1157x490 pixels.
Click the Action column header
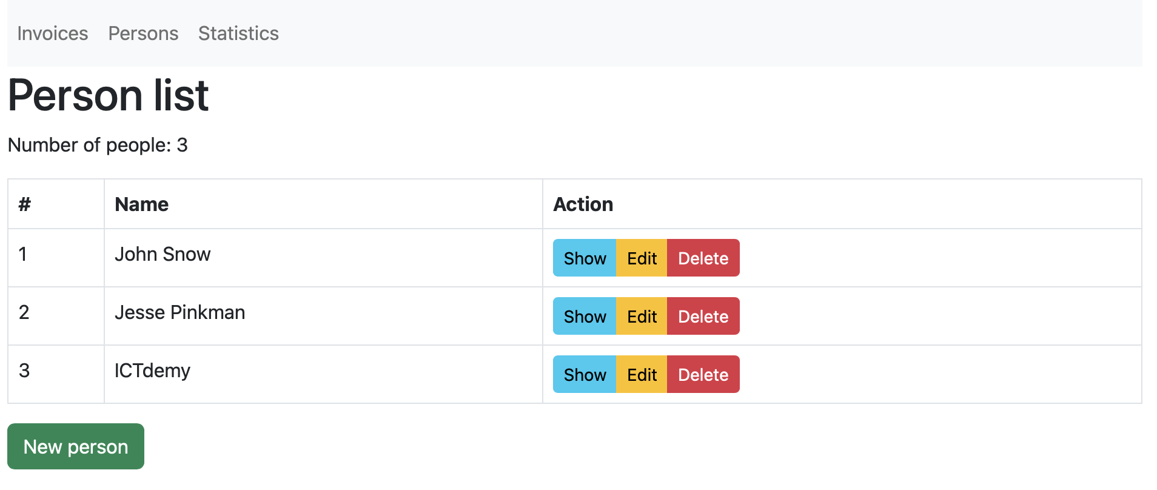coord(583,204)
